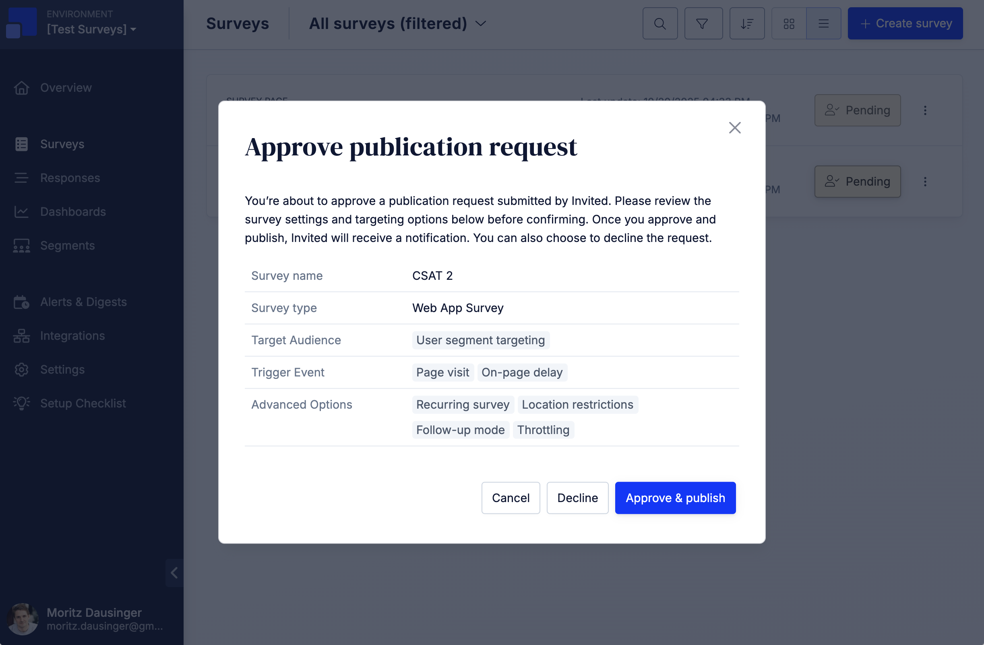Open the filter funnel icon
Viewport: 984px width, 645px height.
703,24
